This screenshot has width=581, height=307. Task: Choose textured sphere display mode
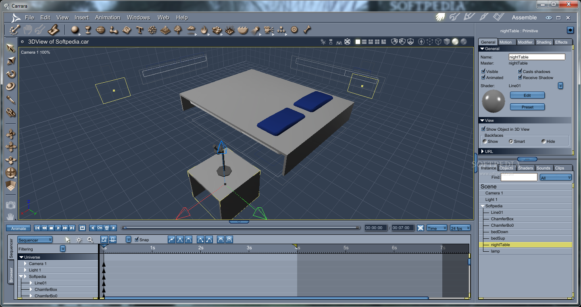(x=464, y=42)
